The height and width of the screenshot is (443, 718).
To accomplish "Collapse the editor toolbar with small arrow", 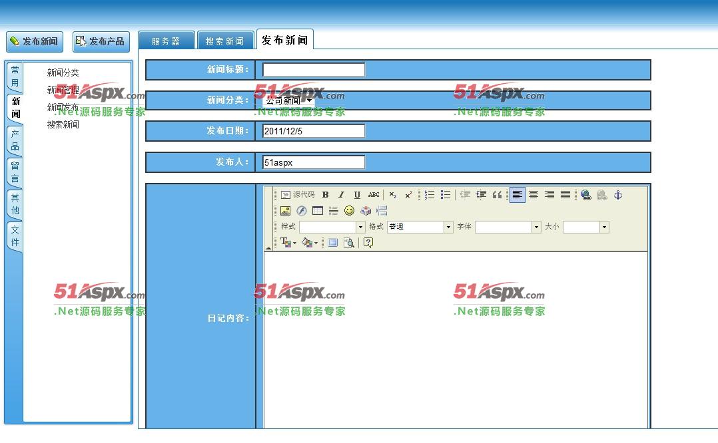I will [268, 248].
